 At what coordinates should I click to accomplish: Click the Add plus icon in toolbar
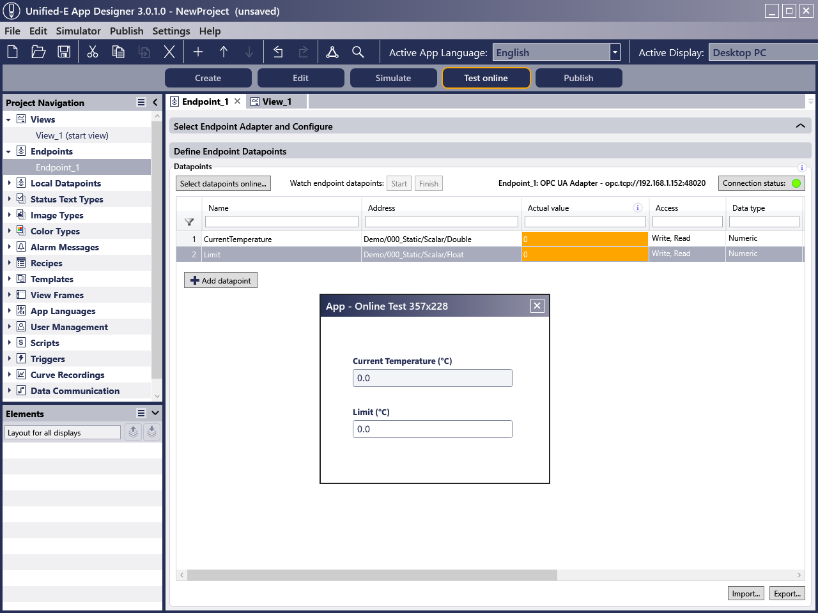pyautogui.click(x=198, y=52)
